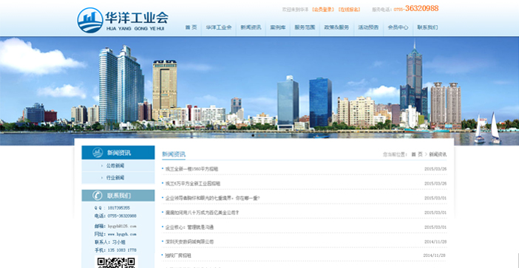
Task: Open article about 八十万成为百亿美金公司
Action: click(x=202, y=213)
